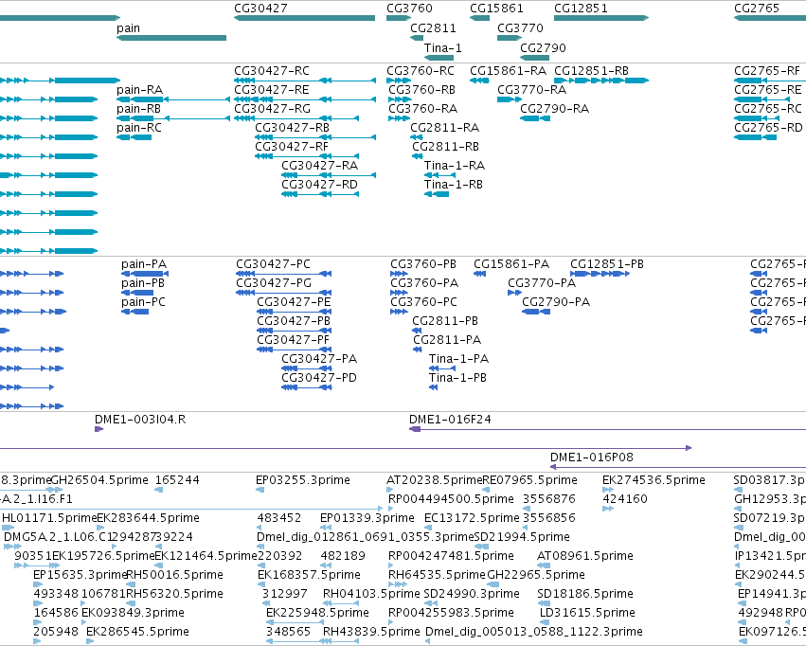The image size is (806, 646).
Task: Select protein CG15861-PA
Action: pos(510,264)
